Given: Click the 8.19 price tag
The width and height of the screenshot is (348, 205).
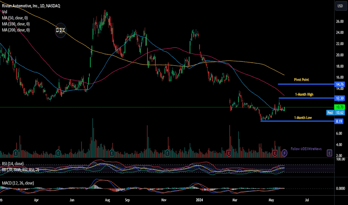Looking at the screenshot, I should [x=339, y=121].
